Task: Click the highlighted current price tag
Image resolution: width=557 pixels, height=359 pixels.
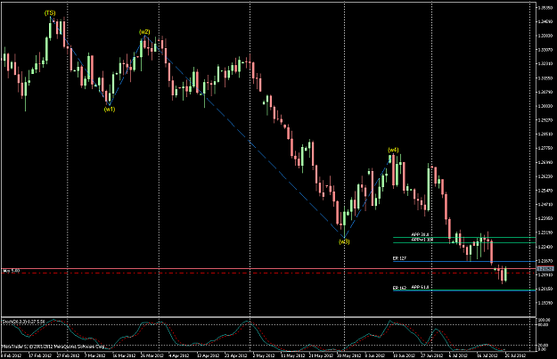Action: click(x=545, y=269)
